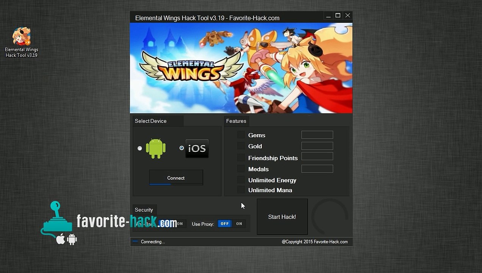Choose the iOS device logo

pos(197,148)
